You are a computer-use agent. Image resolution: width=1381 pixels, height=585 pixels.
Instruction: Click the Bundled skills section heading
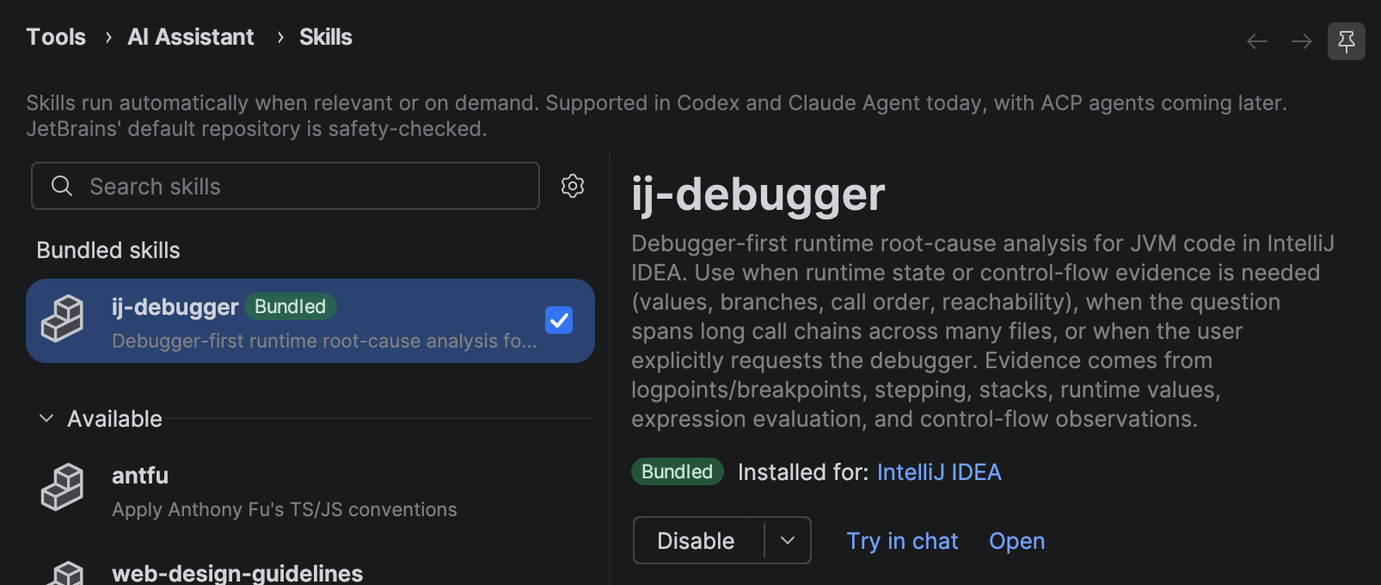coord(108,250)
